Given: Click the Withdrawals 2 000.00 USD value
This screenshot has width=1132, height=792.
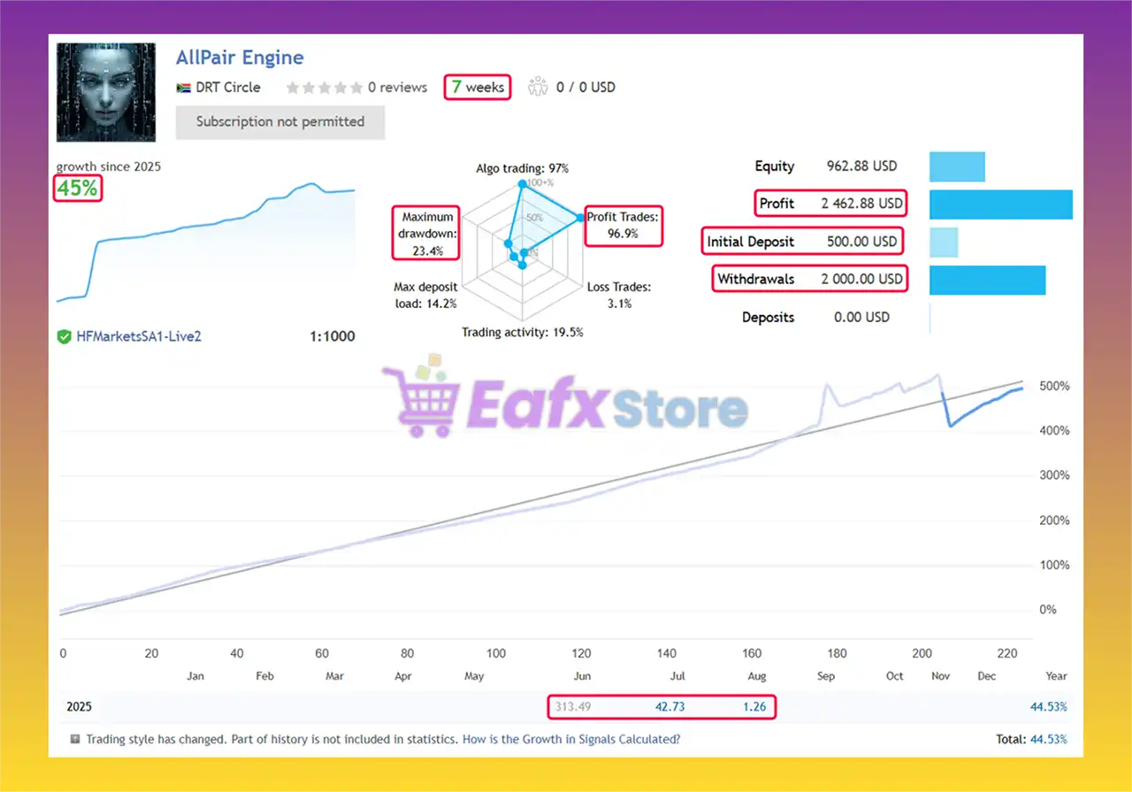Looking at the screenshot, I should tap(861, 279).
